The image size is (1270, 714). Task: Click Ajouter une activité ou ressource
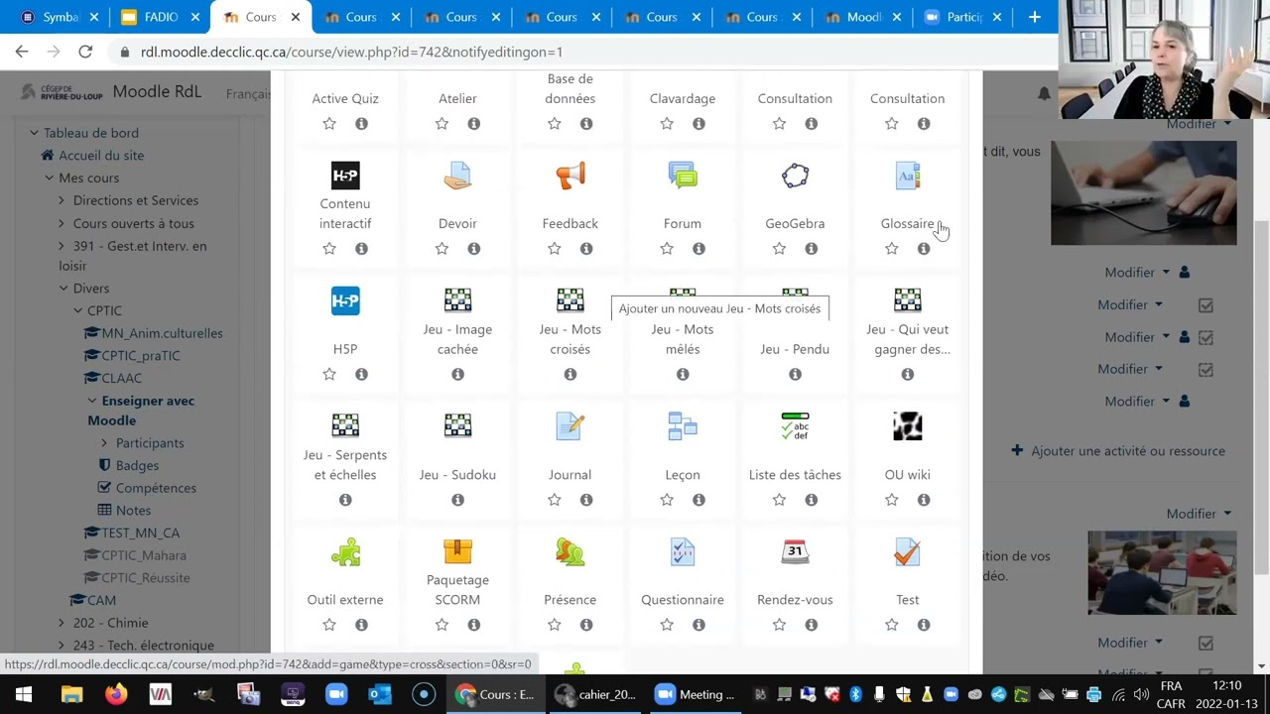coord(1118,451)
